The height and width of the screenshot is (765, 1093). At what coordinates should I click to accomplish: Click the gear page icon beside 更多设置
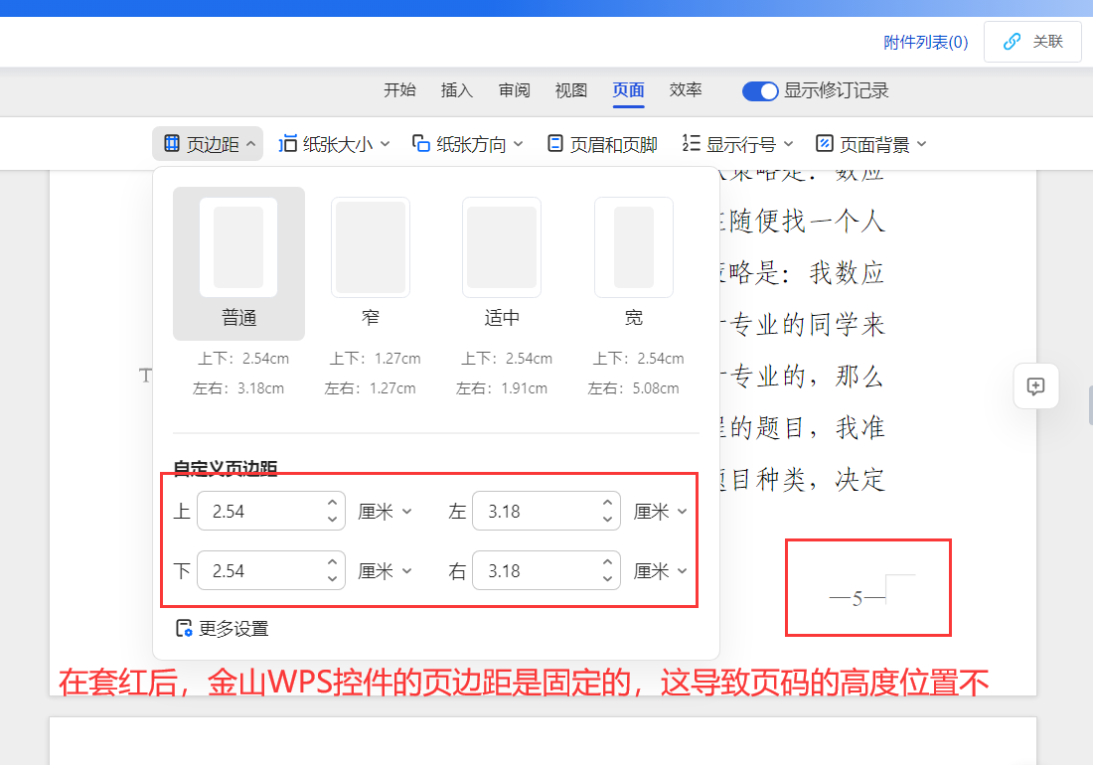pos(184,629)
